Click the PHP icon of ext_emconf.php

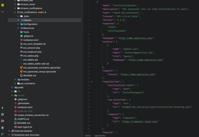pyautogui.click(x=22, y=48)
